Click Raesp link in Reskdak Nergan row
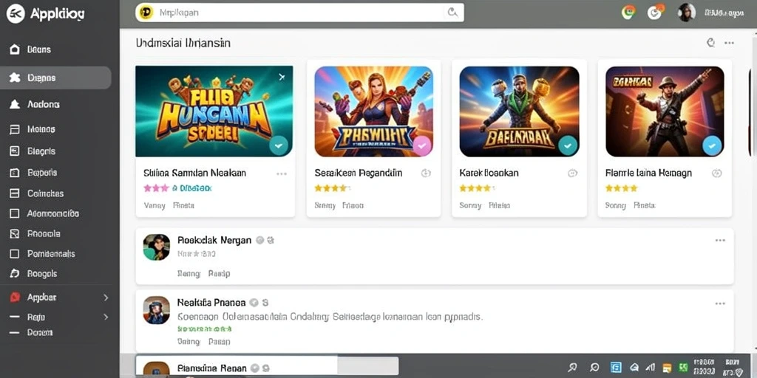Screen dimensions: 757x378 tap(219, 273)
